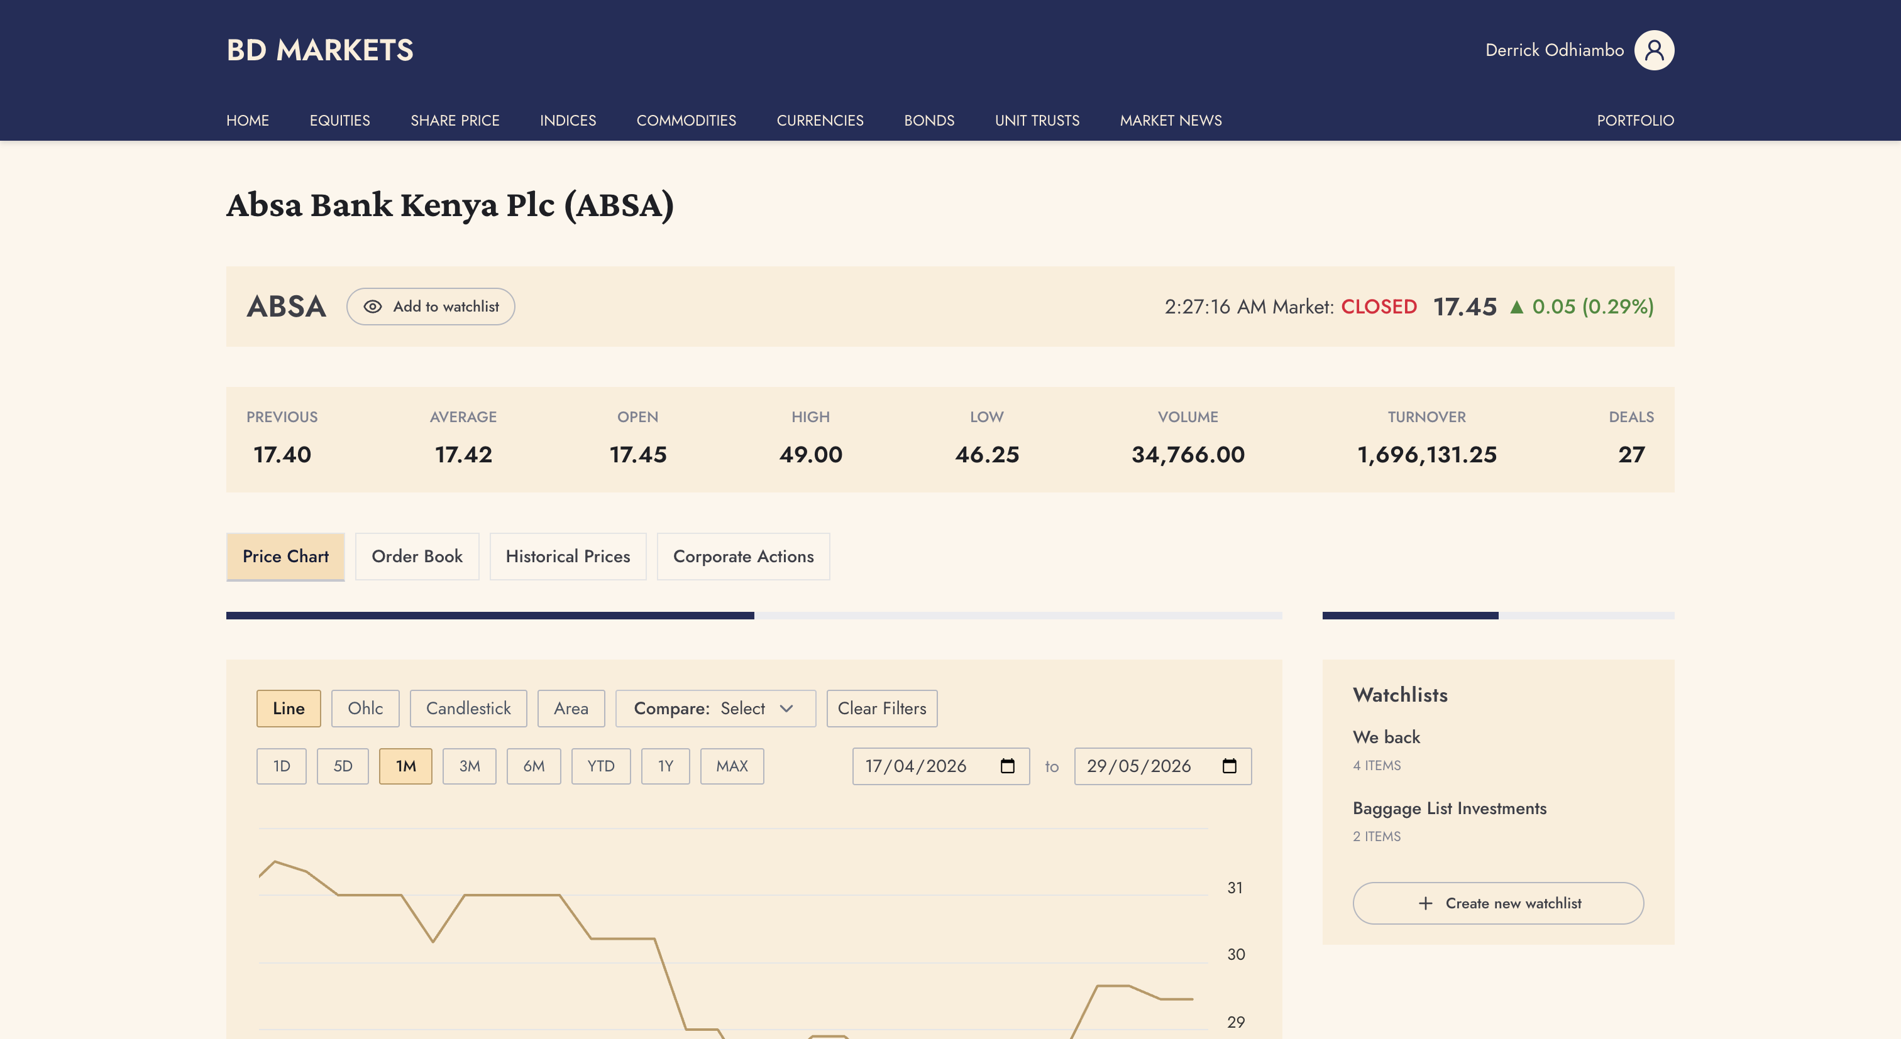Select the YTD time range
Viewport: 1901px width, 1039px height.
[601, 766]
